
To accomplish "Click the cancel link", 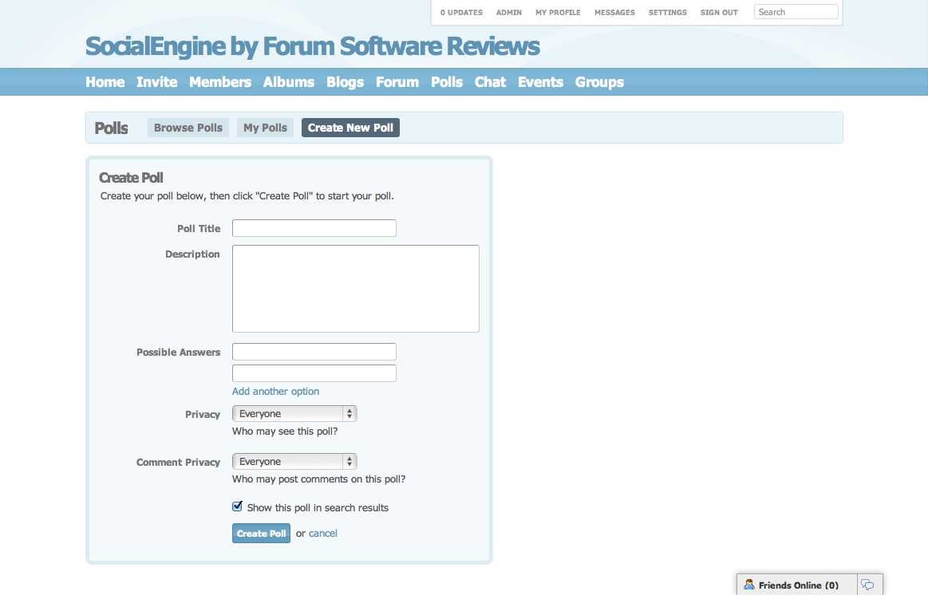I will pos(322,534).
